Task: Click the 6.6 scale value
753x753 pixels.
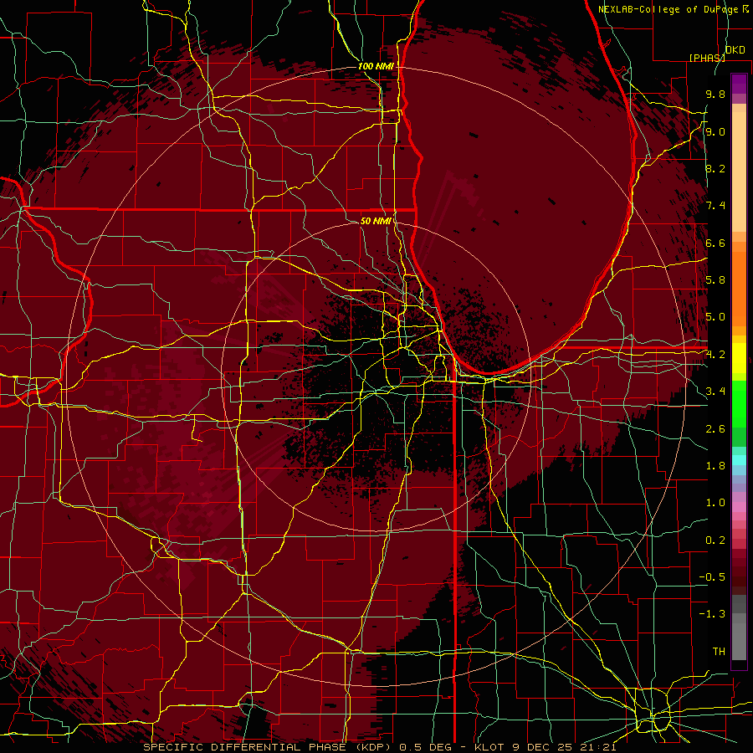Action: click(x=715, y=243)
